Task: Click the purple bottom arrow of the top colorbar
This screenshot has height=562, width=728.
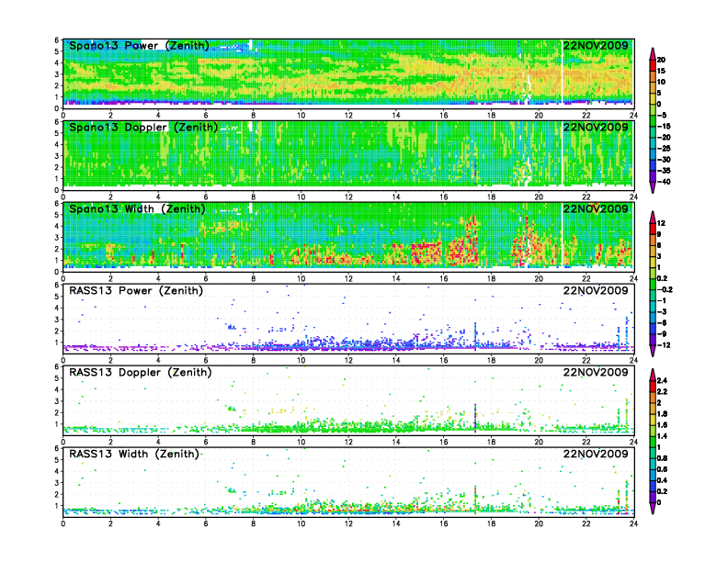Action: coord(653,186)
